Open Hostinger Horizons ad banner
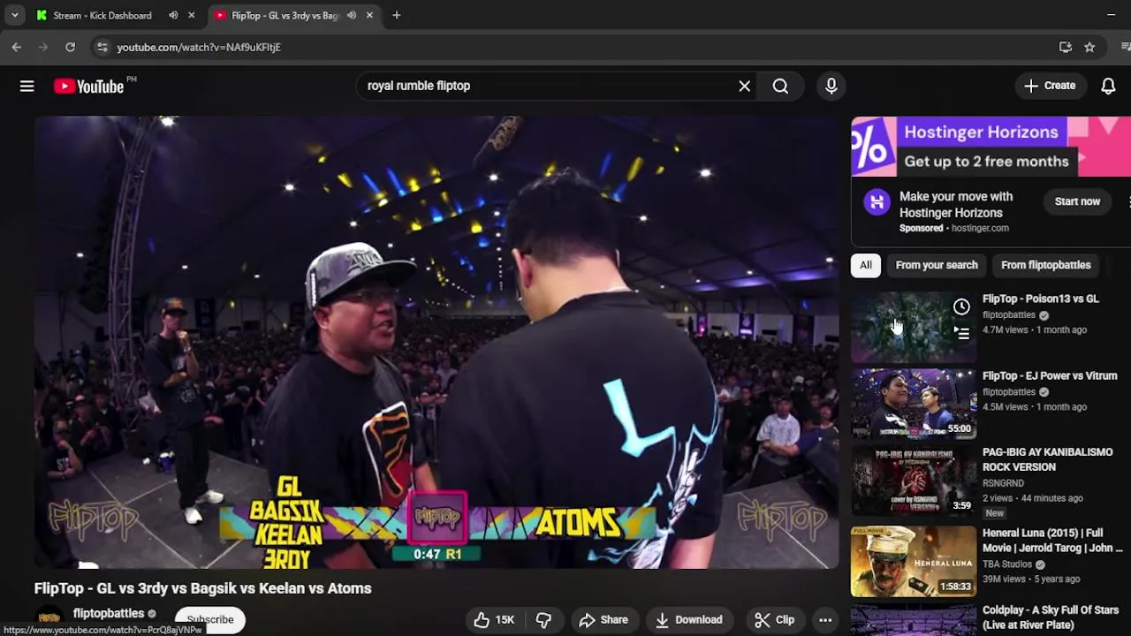 click(x=991, y=147)
